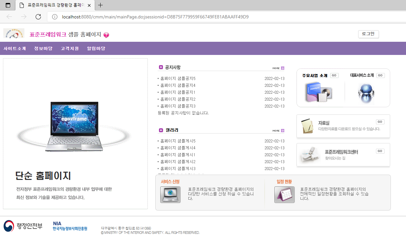Open the 주요사업 소개 software box image
406x248 pixels.
pyautogui.click(x=318, y=92)
